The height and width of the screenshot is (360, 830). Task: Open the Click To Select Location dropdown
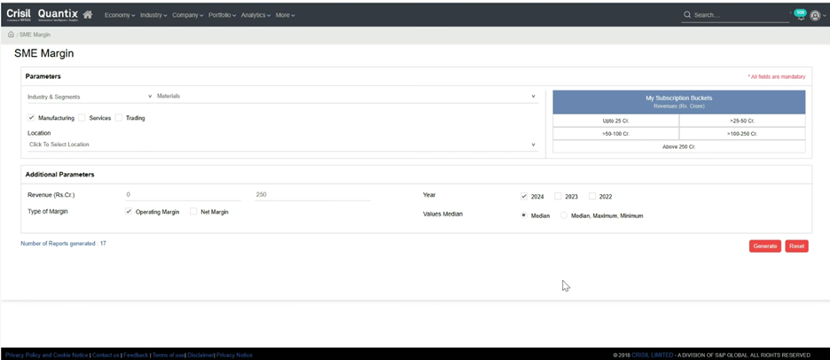(x=282, y=145)
